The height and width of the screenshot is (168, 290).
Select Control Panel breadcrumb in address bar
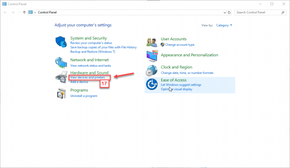pyautogui.click(x=47, y=12)
